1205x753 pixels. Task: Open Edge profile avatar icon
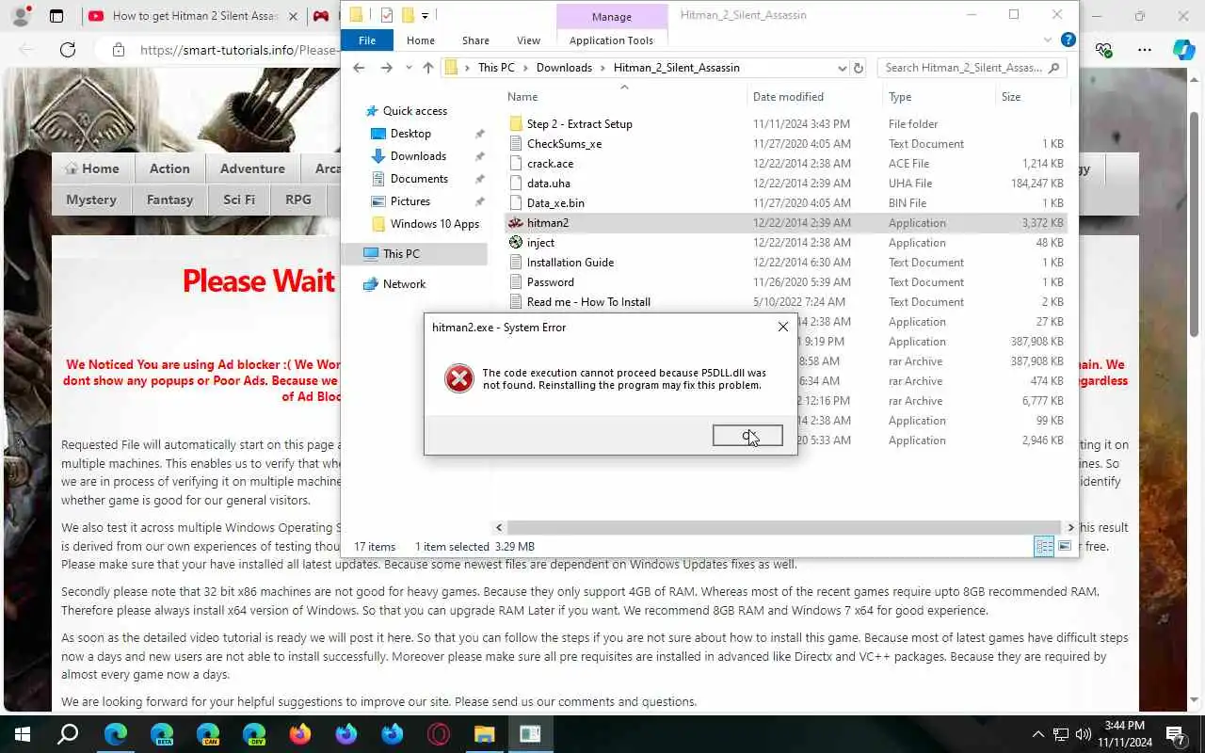(x=23, y=16)
